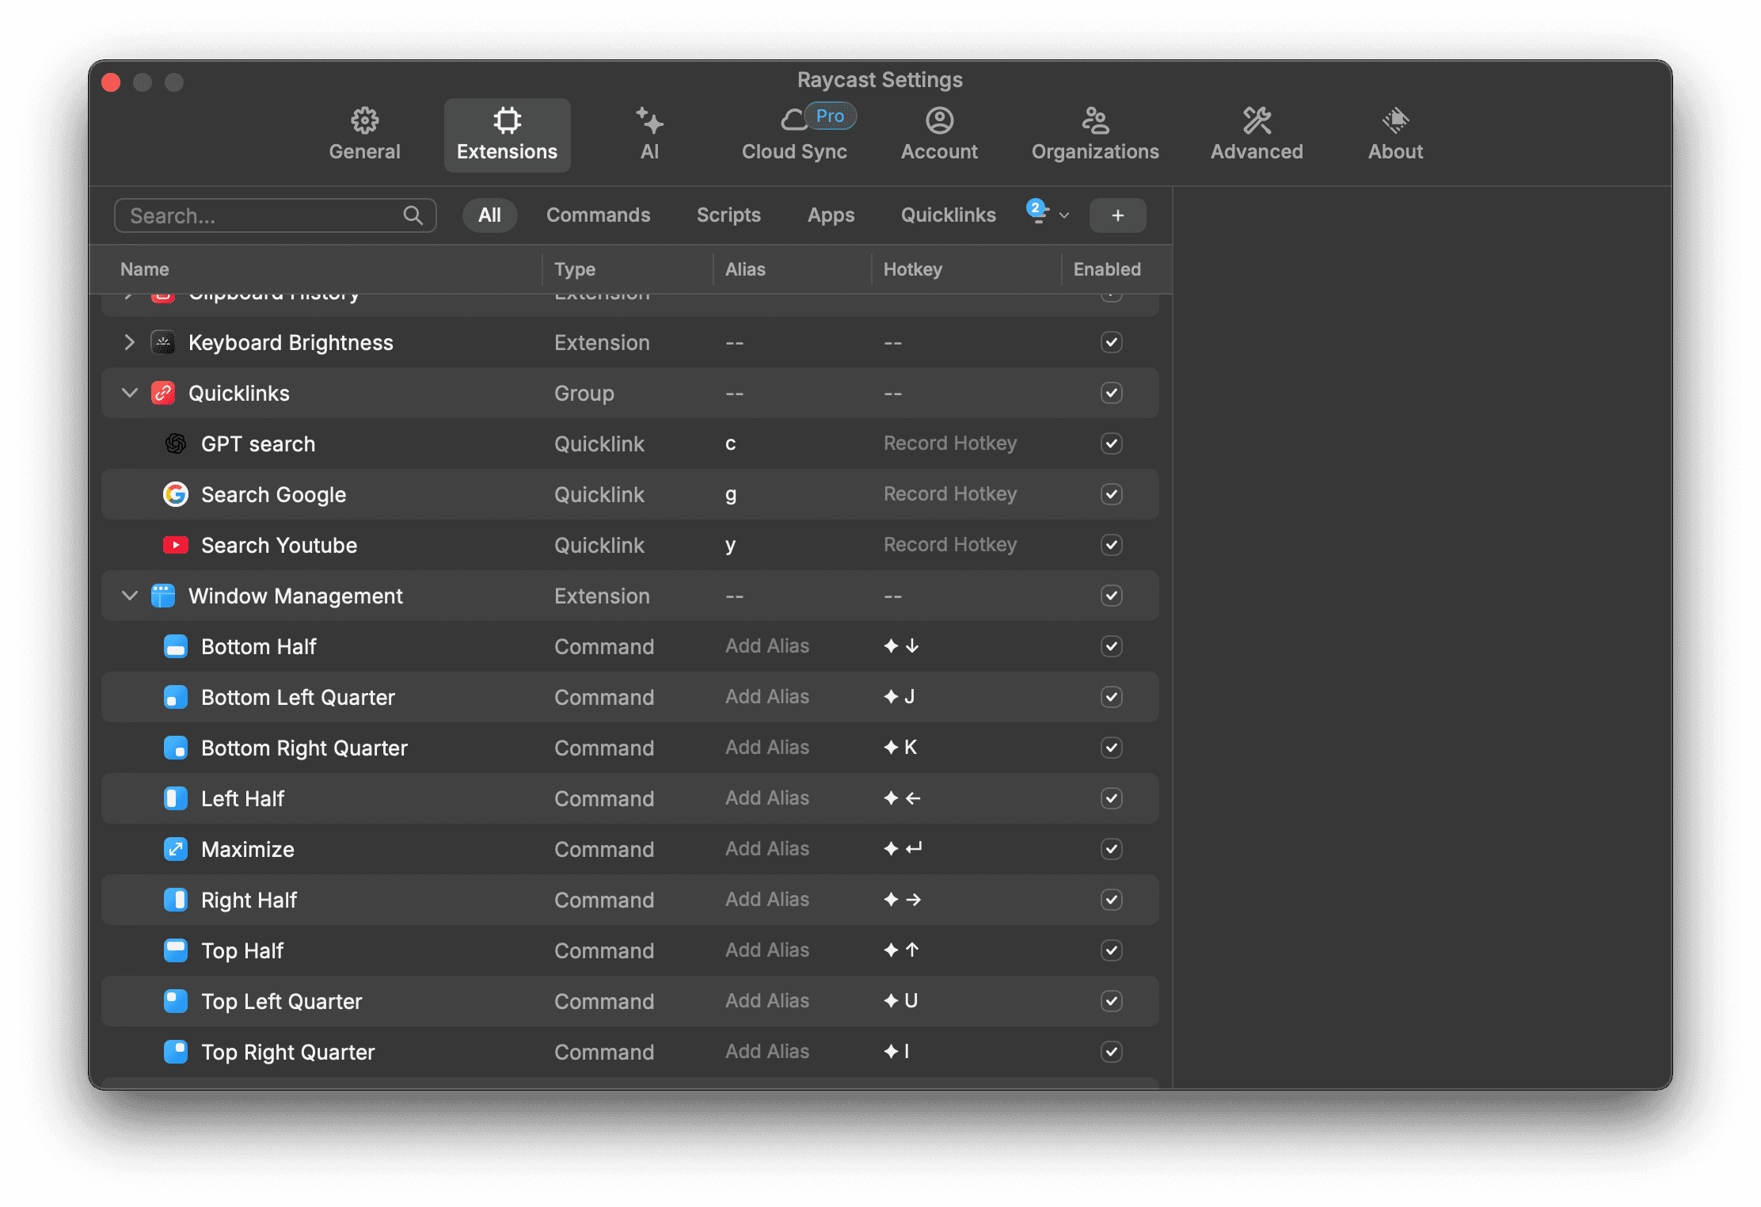Click the Window Management icon
The image size is (1761, 1207).
click(163, 596)
